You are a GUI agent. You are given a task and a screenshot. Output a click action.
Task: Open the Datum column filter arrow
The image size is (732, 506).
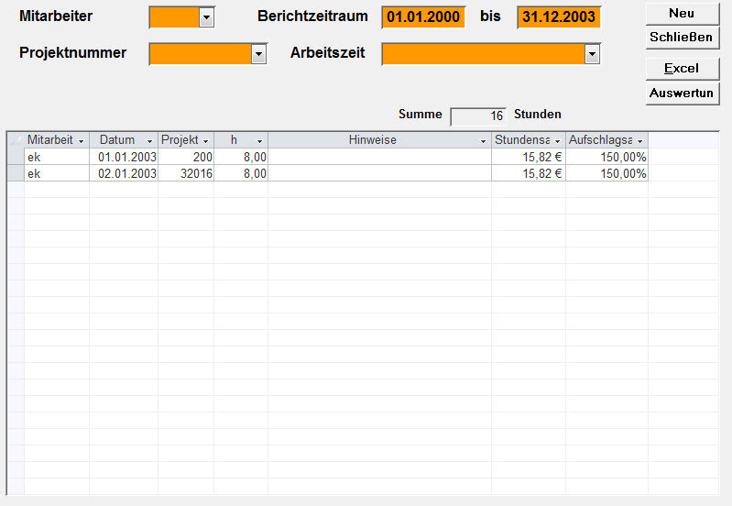(x=150, y=140)
